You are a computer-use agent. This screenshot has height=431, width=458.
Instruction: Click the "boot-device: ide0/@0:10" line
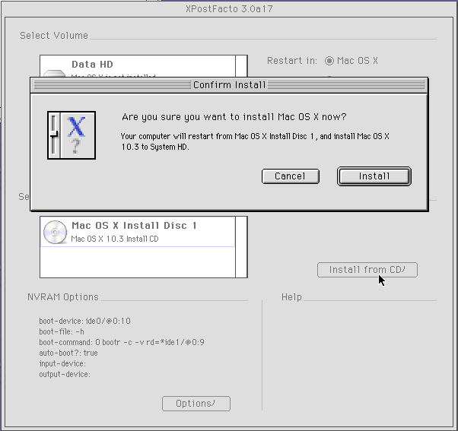tap(85, 321)
